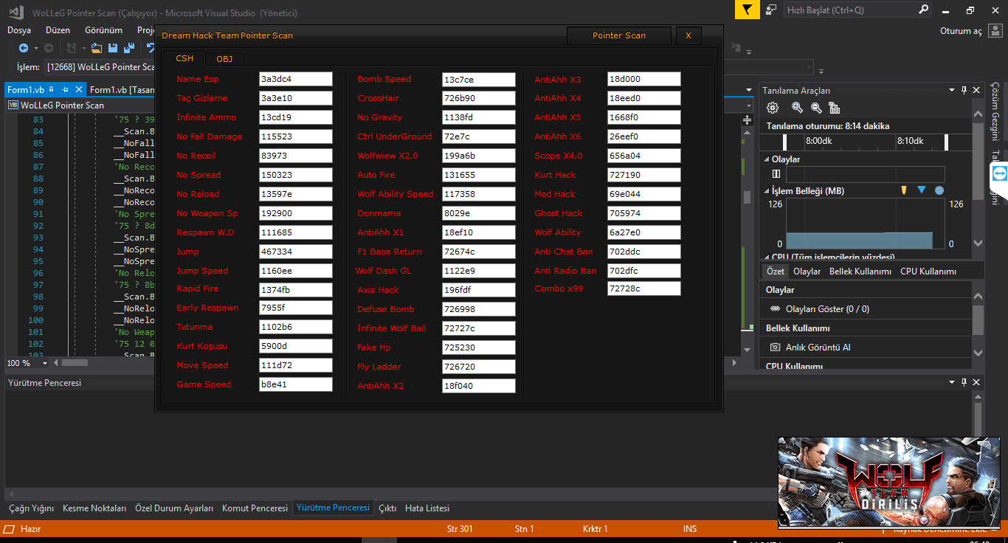Switch to CPU Kullanımı tab

point(928,271)
